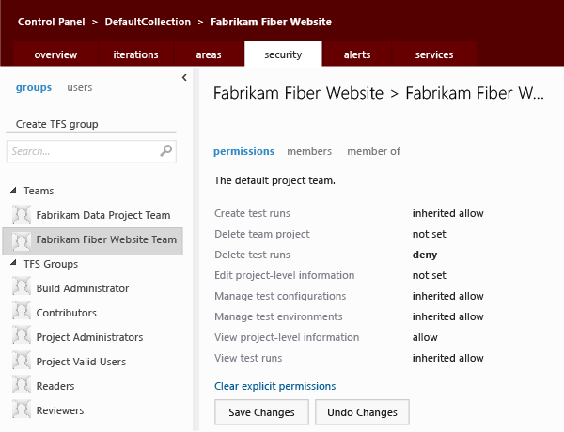Click Fabrikam Data Project Team avatar icon
Viewport: 564px width, 432px height.
(x=22, y=215)
